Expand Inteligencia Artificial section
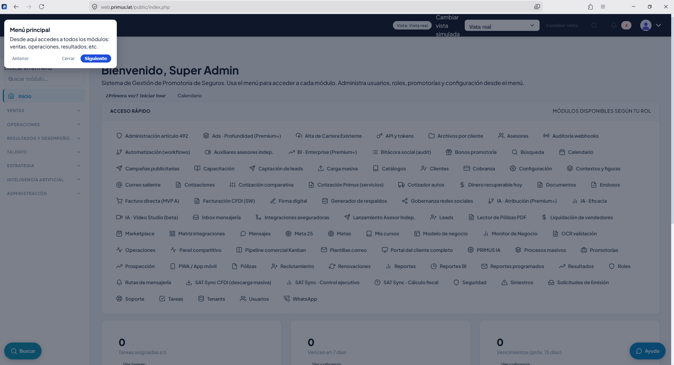 point(44,180)
